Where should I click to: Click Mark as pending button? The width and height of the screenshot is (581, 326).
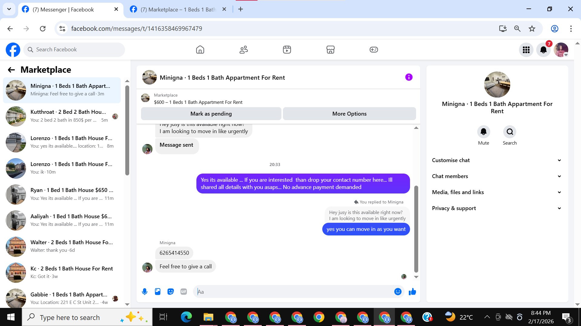click(x=211, y=114)
